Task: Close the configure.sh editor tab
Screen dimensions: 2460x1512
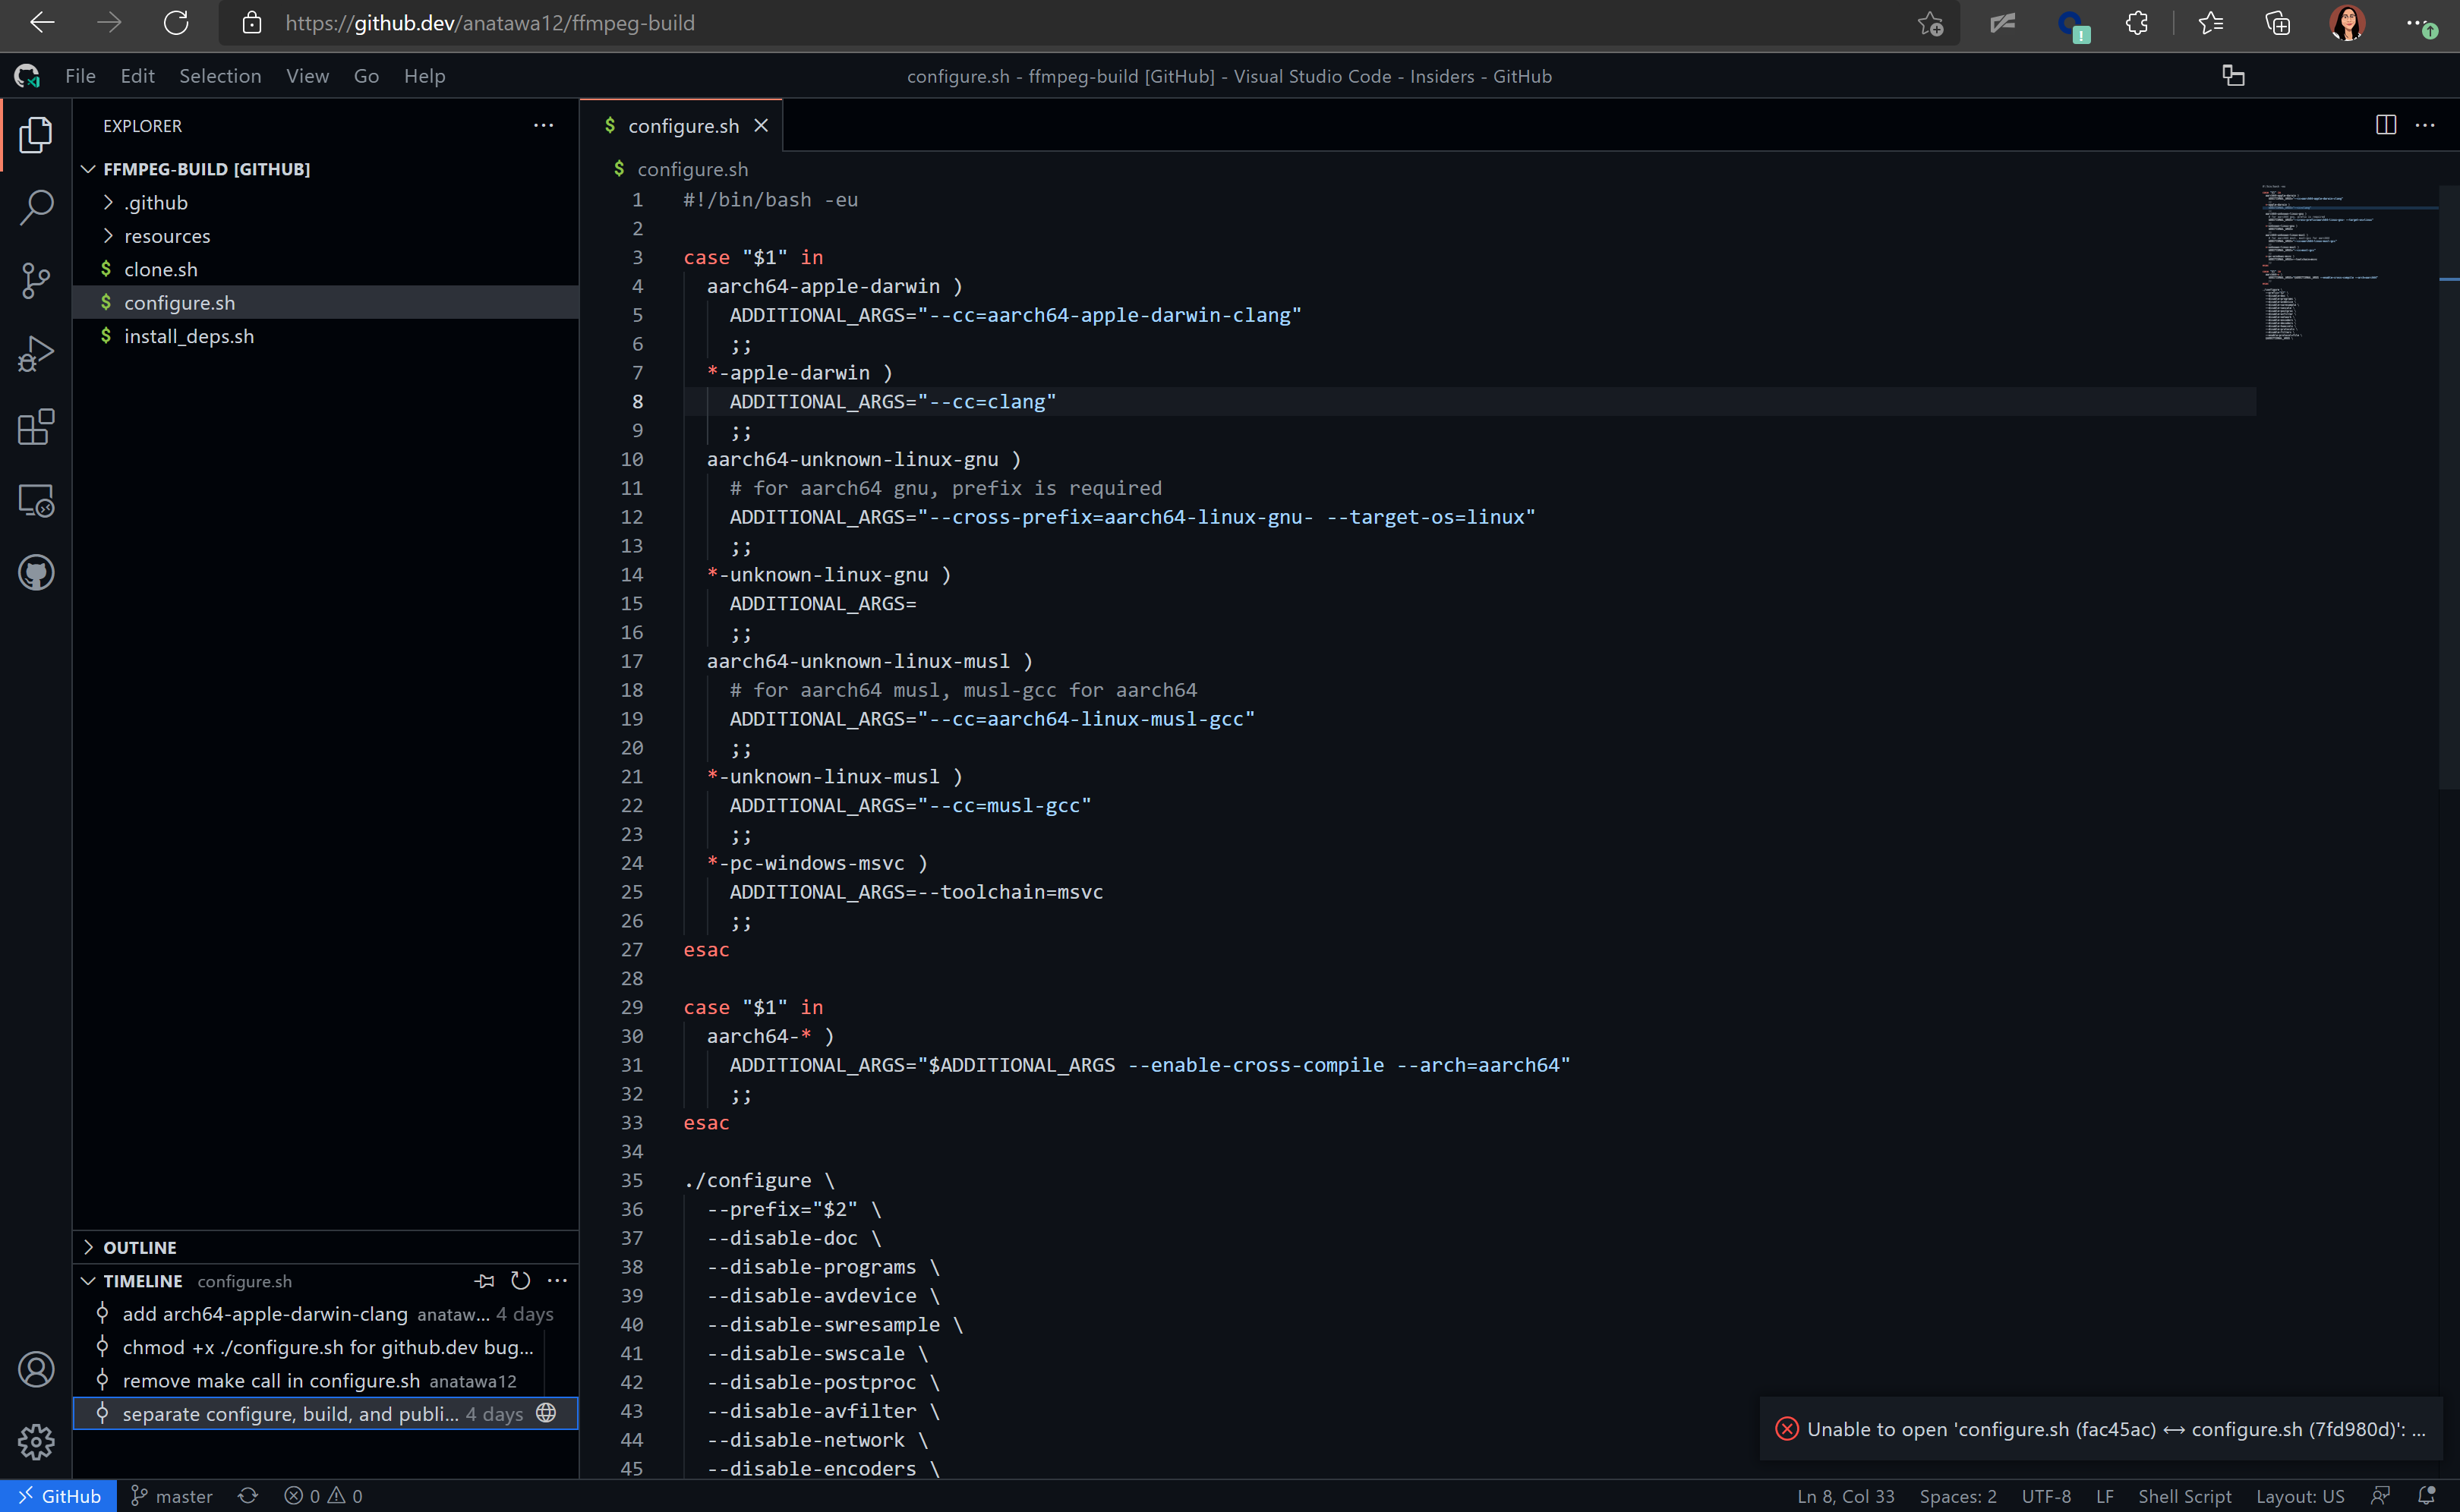Action: 761,125
